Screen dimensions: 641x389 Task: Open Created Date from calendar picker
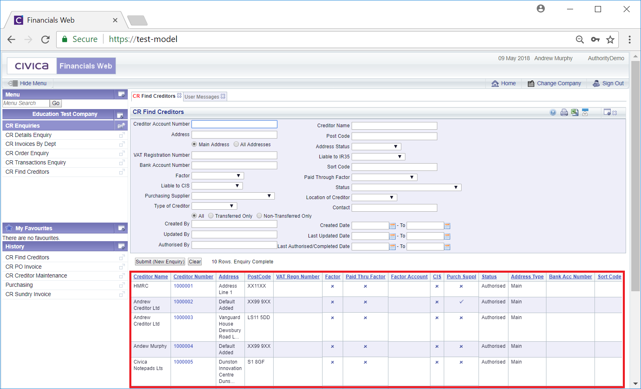tap(392, 226)
